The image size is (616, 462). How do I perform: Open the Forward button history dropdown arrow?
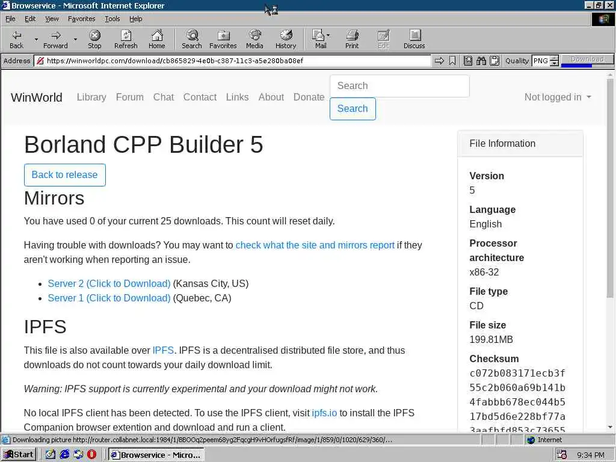tap(75, 39)
